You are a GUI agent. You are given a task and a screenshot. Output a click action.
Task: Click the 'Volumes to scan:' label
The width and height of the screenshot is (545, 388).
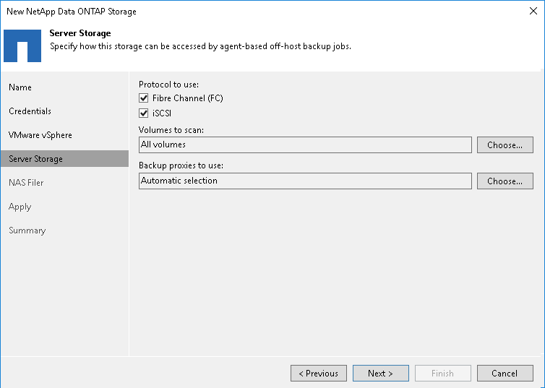pos(171,130)
